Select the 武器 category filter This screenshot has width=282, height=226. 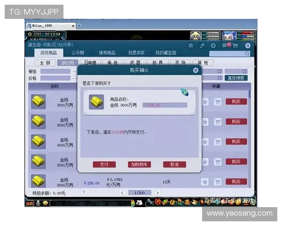[x=135, y=63]
